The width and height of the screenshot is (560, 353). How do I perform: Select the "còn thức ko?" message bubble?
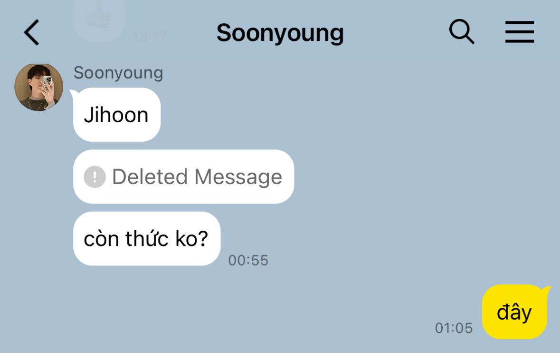point(147,238)
